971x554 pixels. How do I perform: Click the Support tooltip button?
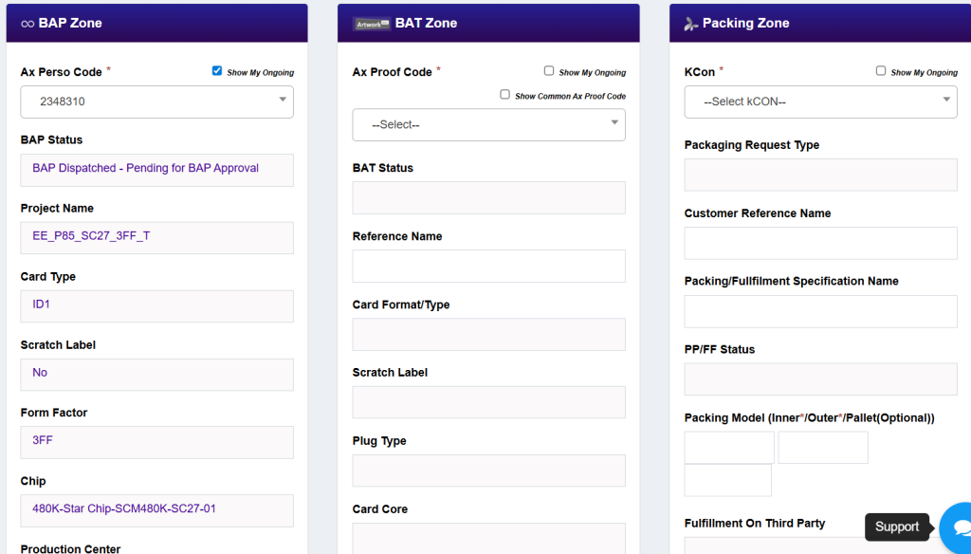[x=897, y=527]
